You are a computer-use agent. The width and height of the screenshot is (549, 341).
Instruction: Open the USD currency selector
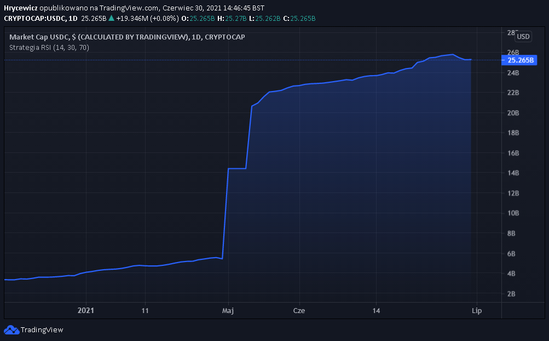click(523, 37)
